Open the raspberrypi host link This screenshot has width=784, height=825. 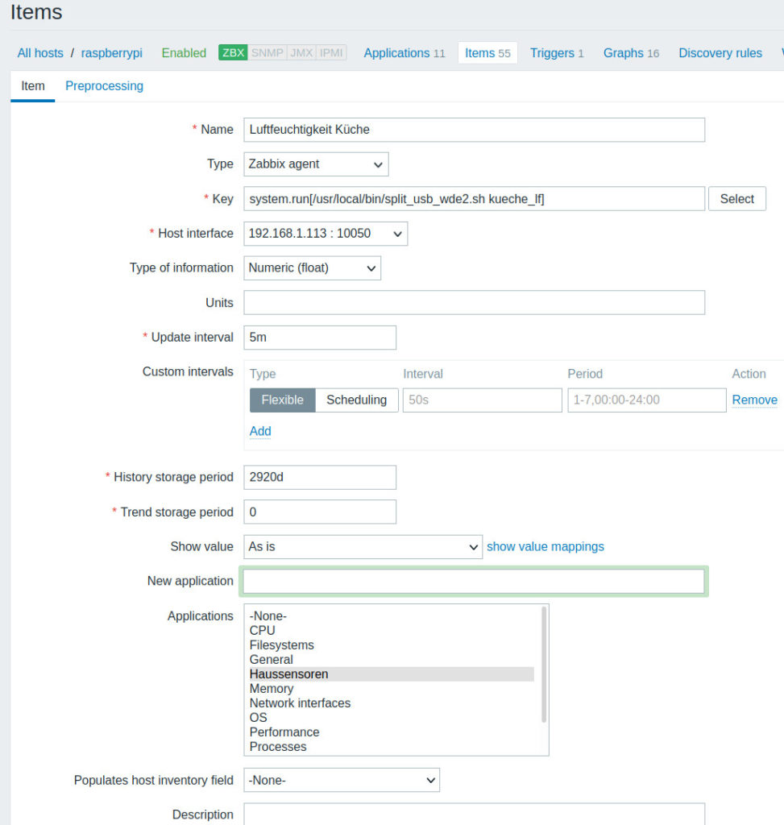[111, 53]
